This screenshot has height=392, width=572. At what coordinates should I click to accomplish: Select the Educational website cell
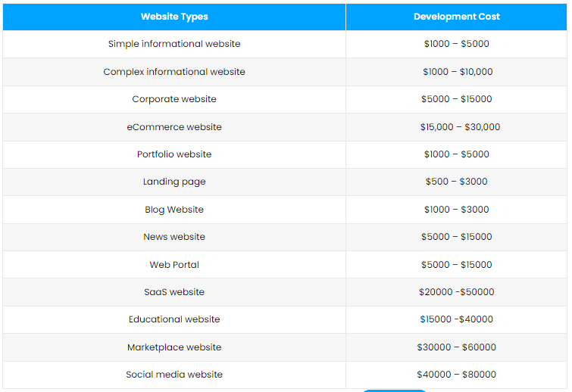pos(174,319)
